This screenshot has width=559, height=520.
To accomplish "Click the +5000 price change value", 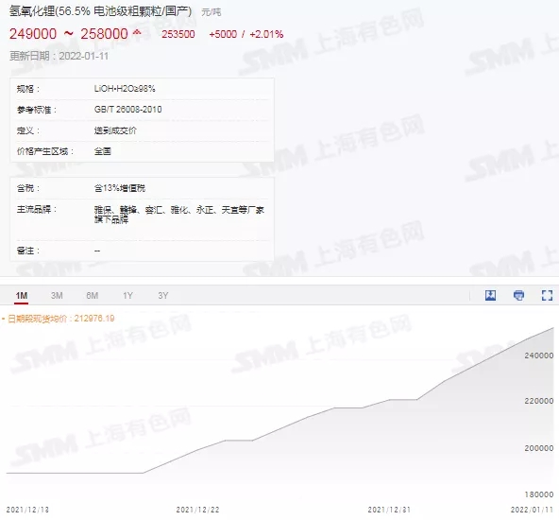I will point(223,34).
